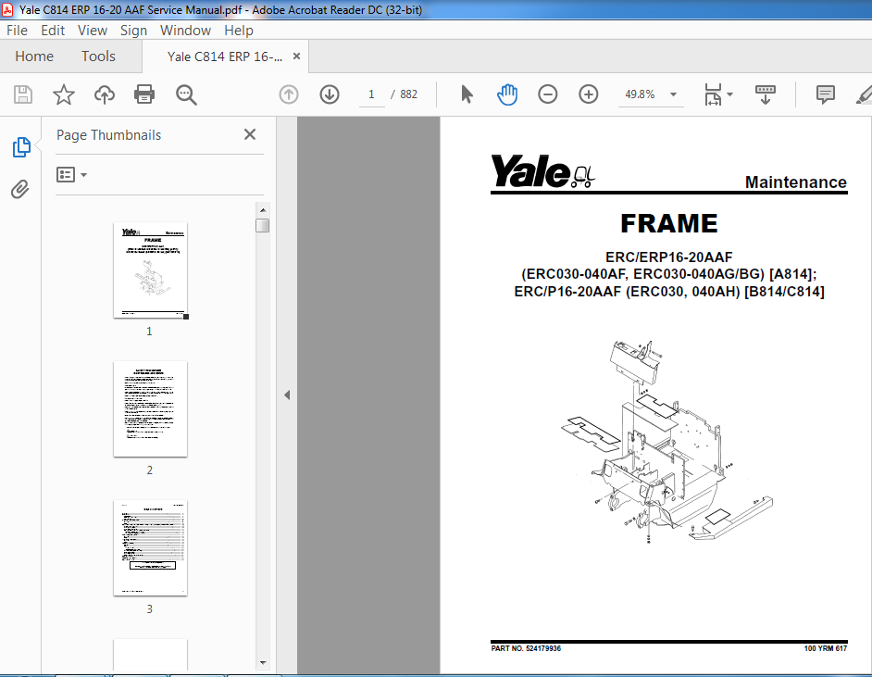
Task: Open the Page Thumbnails sidebar icon
Action: (x=21, y=147)
